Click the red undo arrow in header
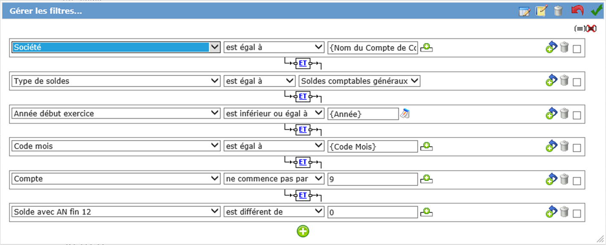Image resolution: width=606 pixels, height=245 pixels. click(x=577, y=11)
